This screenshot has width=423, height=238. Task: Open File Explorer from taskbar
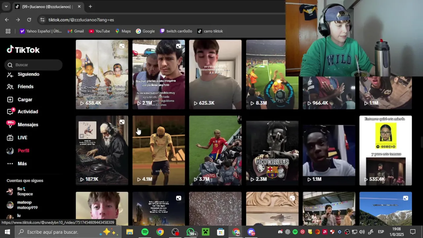(x=130, y=232)
